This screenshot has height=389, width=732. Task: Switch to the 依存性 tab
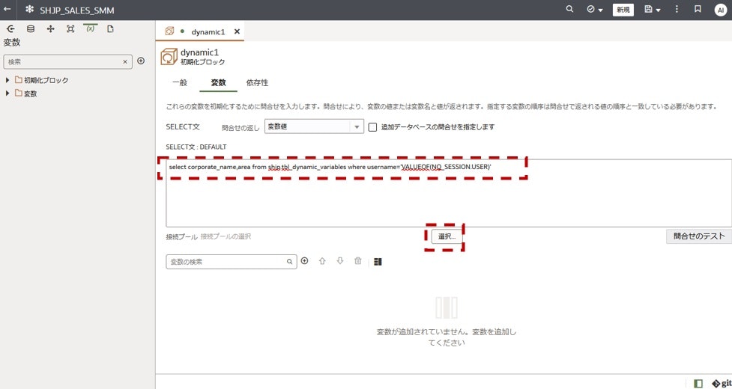pyautogui.click(x=257, y=83)
